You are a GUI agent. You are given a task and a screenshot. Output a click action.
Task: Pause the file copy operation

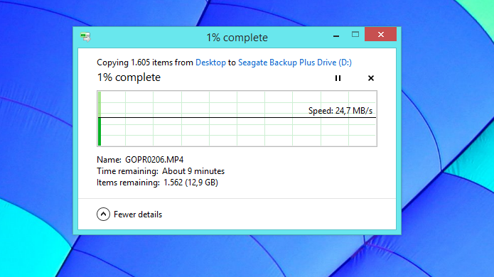click(x=338, y=78)
